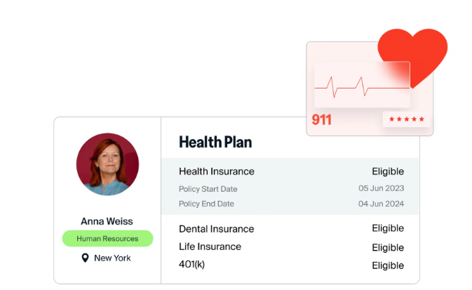Screen dimensions: 472x290
Task: Click the Anna Weiss name
Action: tap(107, 221)
